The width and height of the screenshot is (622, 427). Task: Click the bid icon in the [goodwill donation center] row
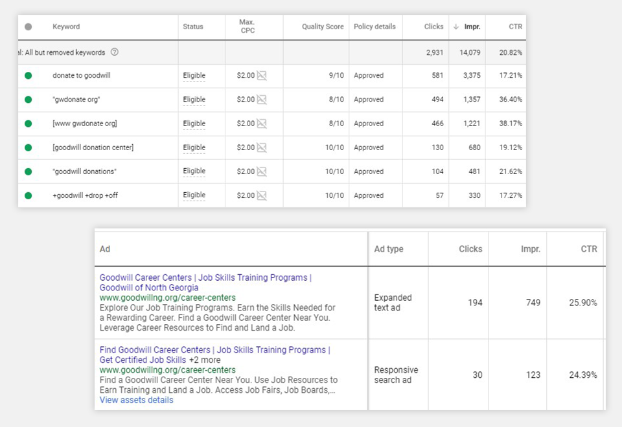coord(261,148)
